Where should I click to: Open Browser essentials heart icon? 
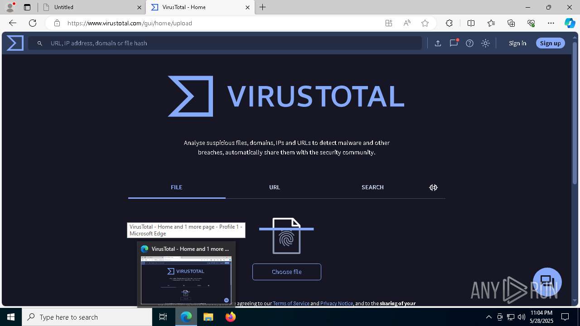coord(531,23)
